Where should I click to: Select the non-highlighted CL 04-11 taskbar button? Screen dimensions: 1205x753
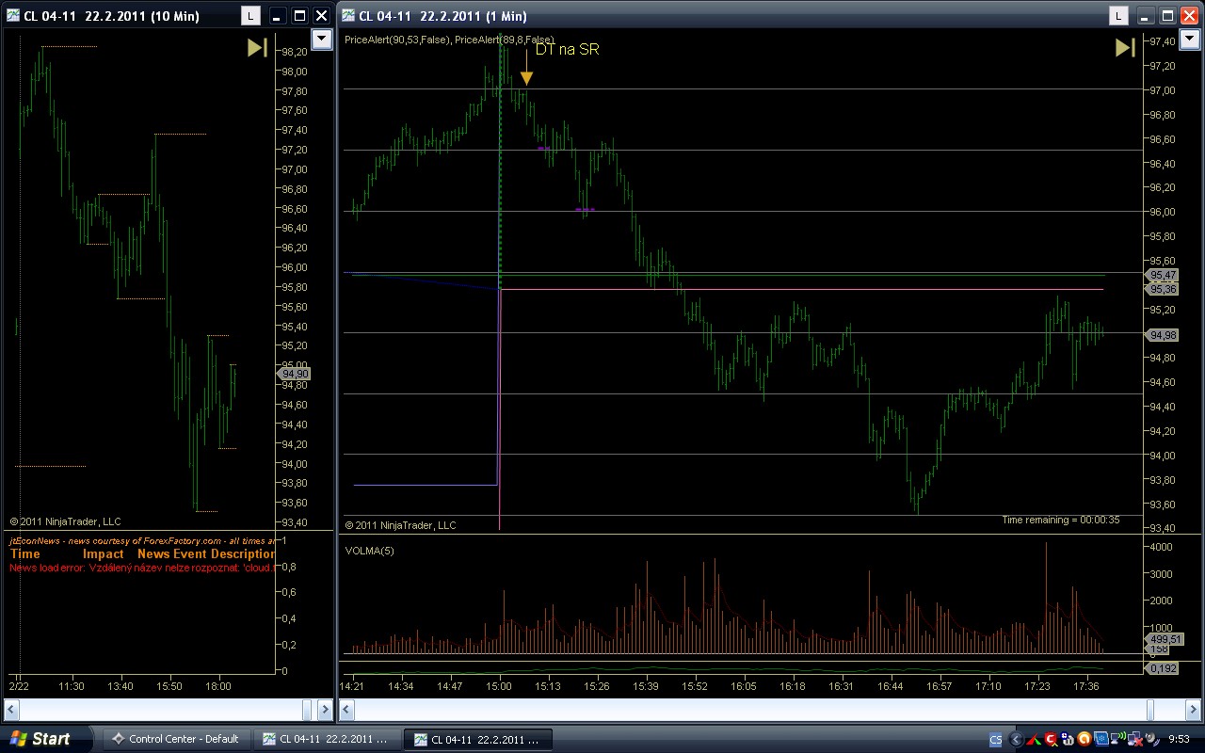tap(327, 739)
